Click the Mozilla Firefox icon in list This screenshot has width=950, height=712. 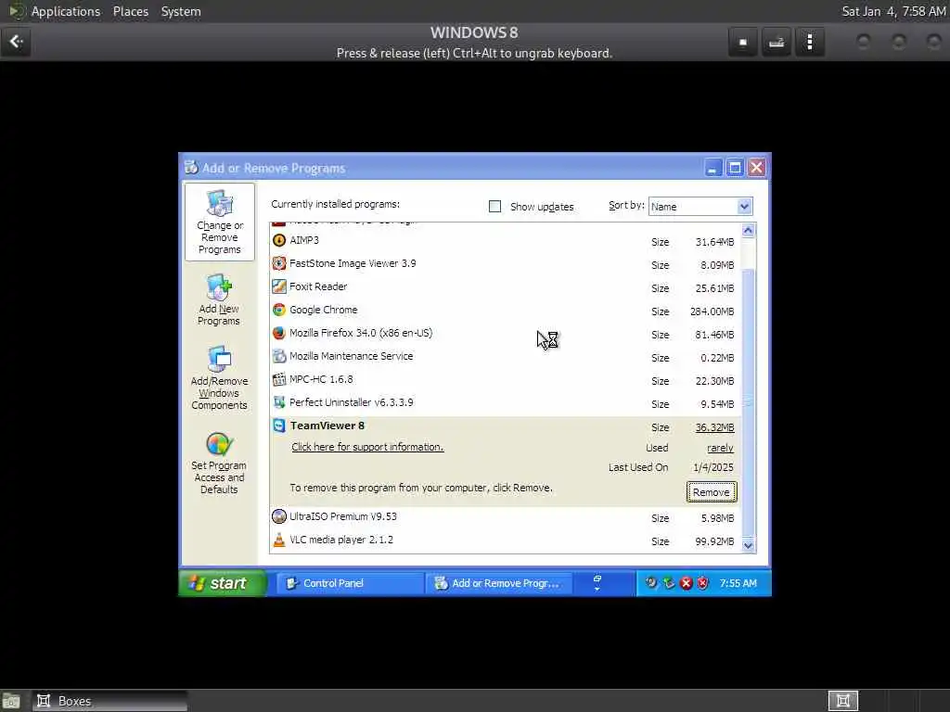pos(278,333)
